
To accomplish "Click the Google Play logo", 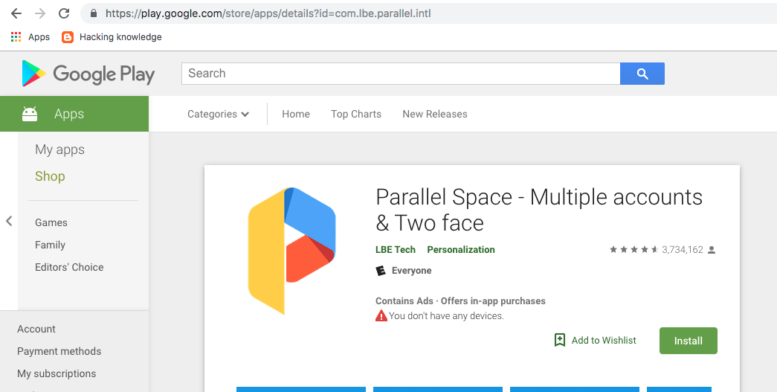I will 88,74.
